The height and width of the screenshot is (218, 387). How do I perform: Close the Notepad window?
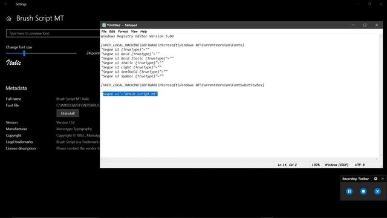(377, 25)
